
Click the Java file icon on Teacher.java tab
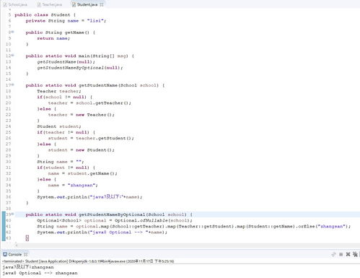point(39,4)
